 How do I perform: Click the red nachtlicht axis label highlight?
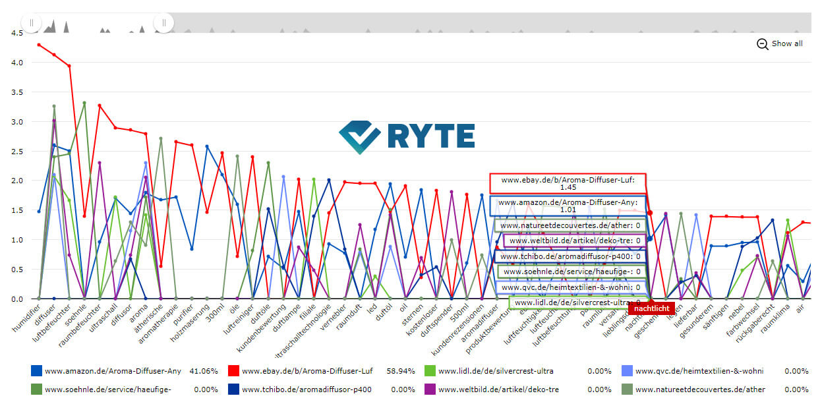click(651, 308)
